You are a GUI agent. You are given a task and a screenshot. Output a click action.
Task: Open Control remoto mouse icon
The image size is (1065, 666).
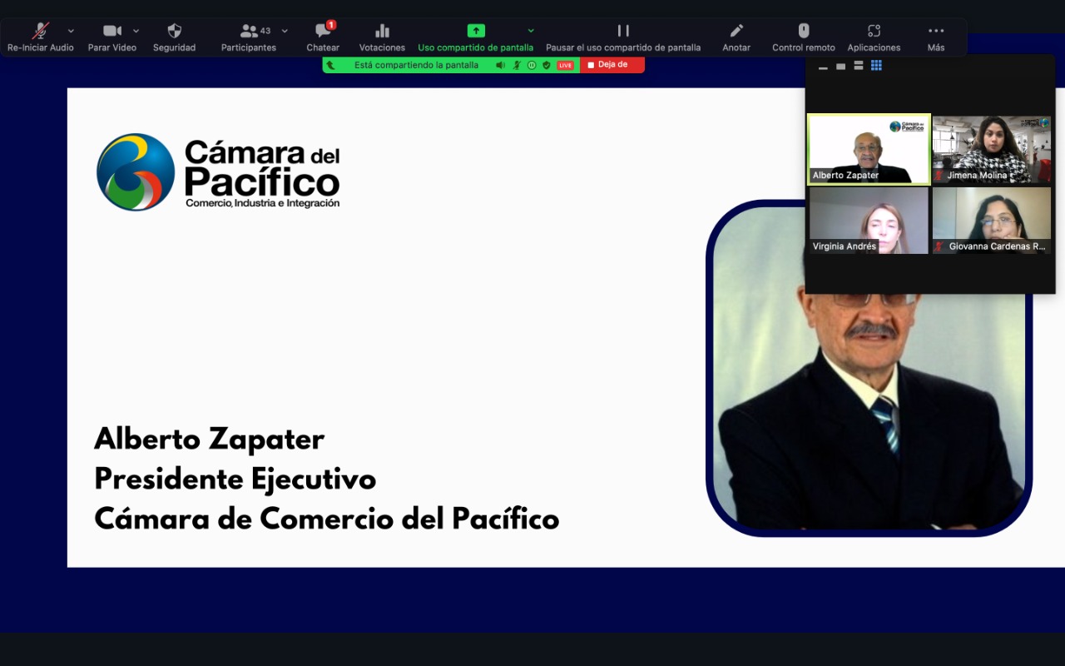click(804, 31)
